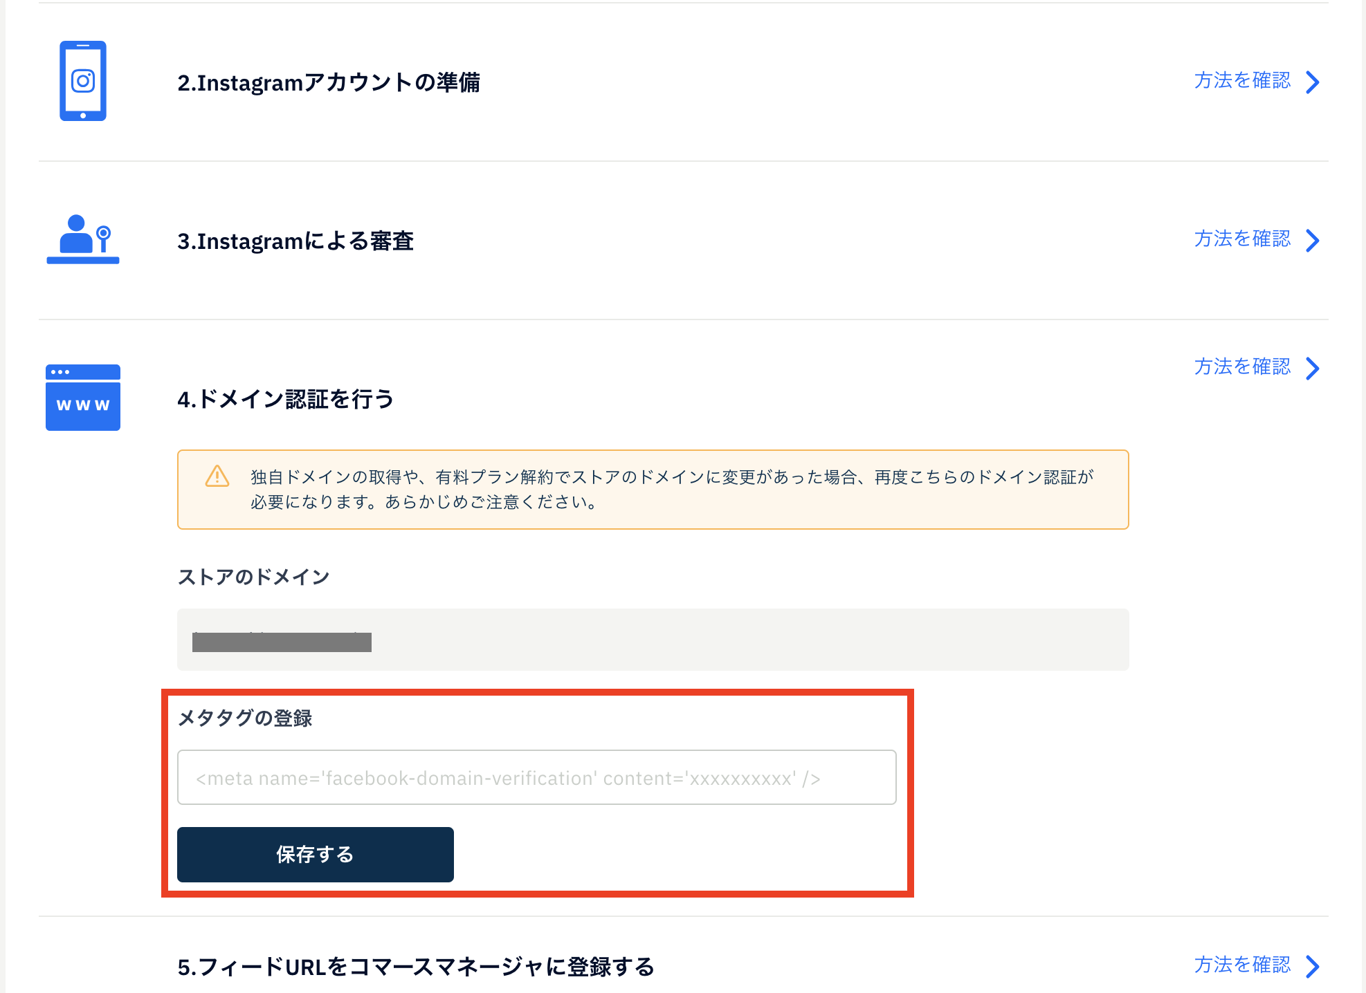
Task: Click the メタタグの登録 label
Action: click(x=245, y=718)
